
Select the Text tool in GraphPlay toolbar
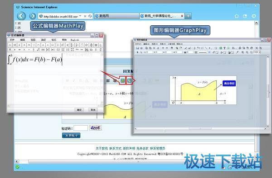(224, 48)
